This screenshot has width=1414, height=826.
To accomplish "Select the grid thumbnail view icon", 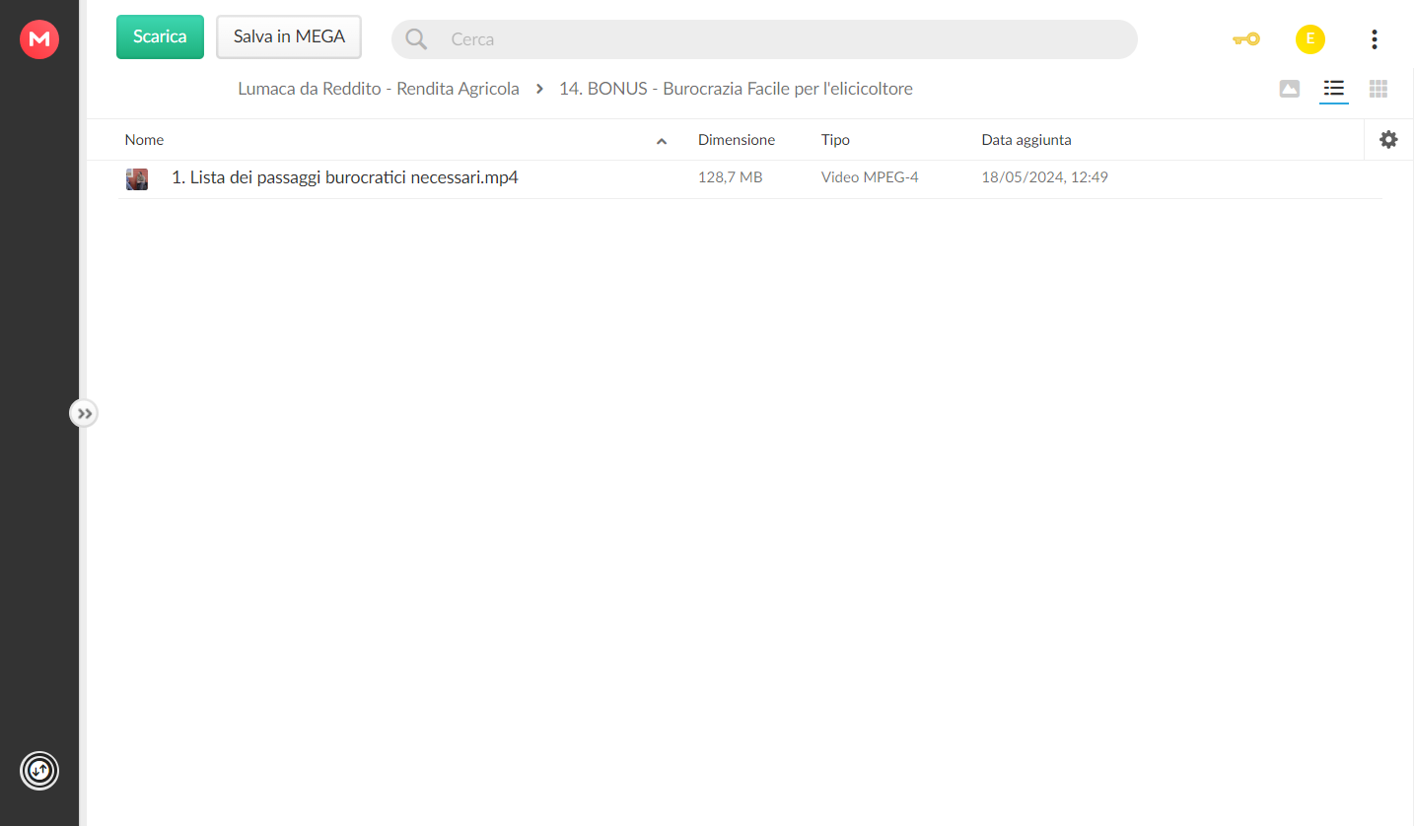I will (1379, 89).
